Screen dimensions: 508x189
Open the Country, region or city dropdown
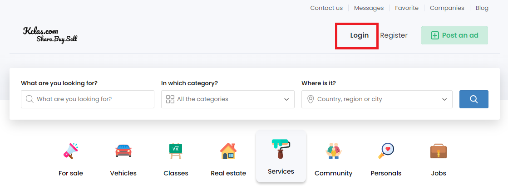point(377,99)
